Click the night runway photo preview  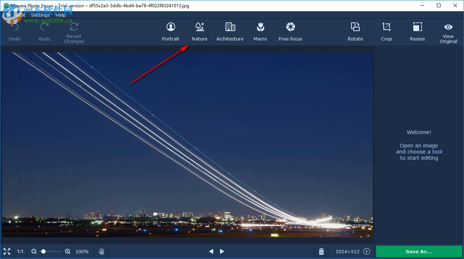(x=187, y=144)
